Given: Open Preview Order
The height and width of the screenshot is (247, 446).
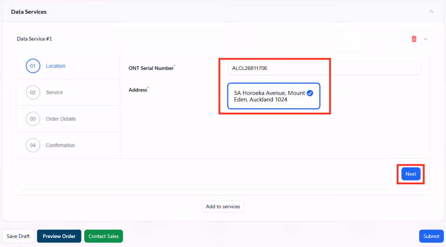Looking at the screenshot, I should tap(59, 236).
